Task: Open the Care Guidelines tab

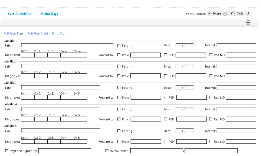Action: pyautogui.click(x=19, y=14)
